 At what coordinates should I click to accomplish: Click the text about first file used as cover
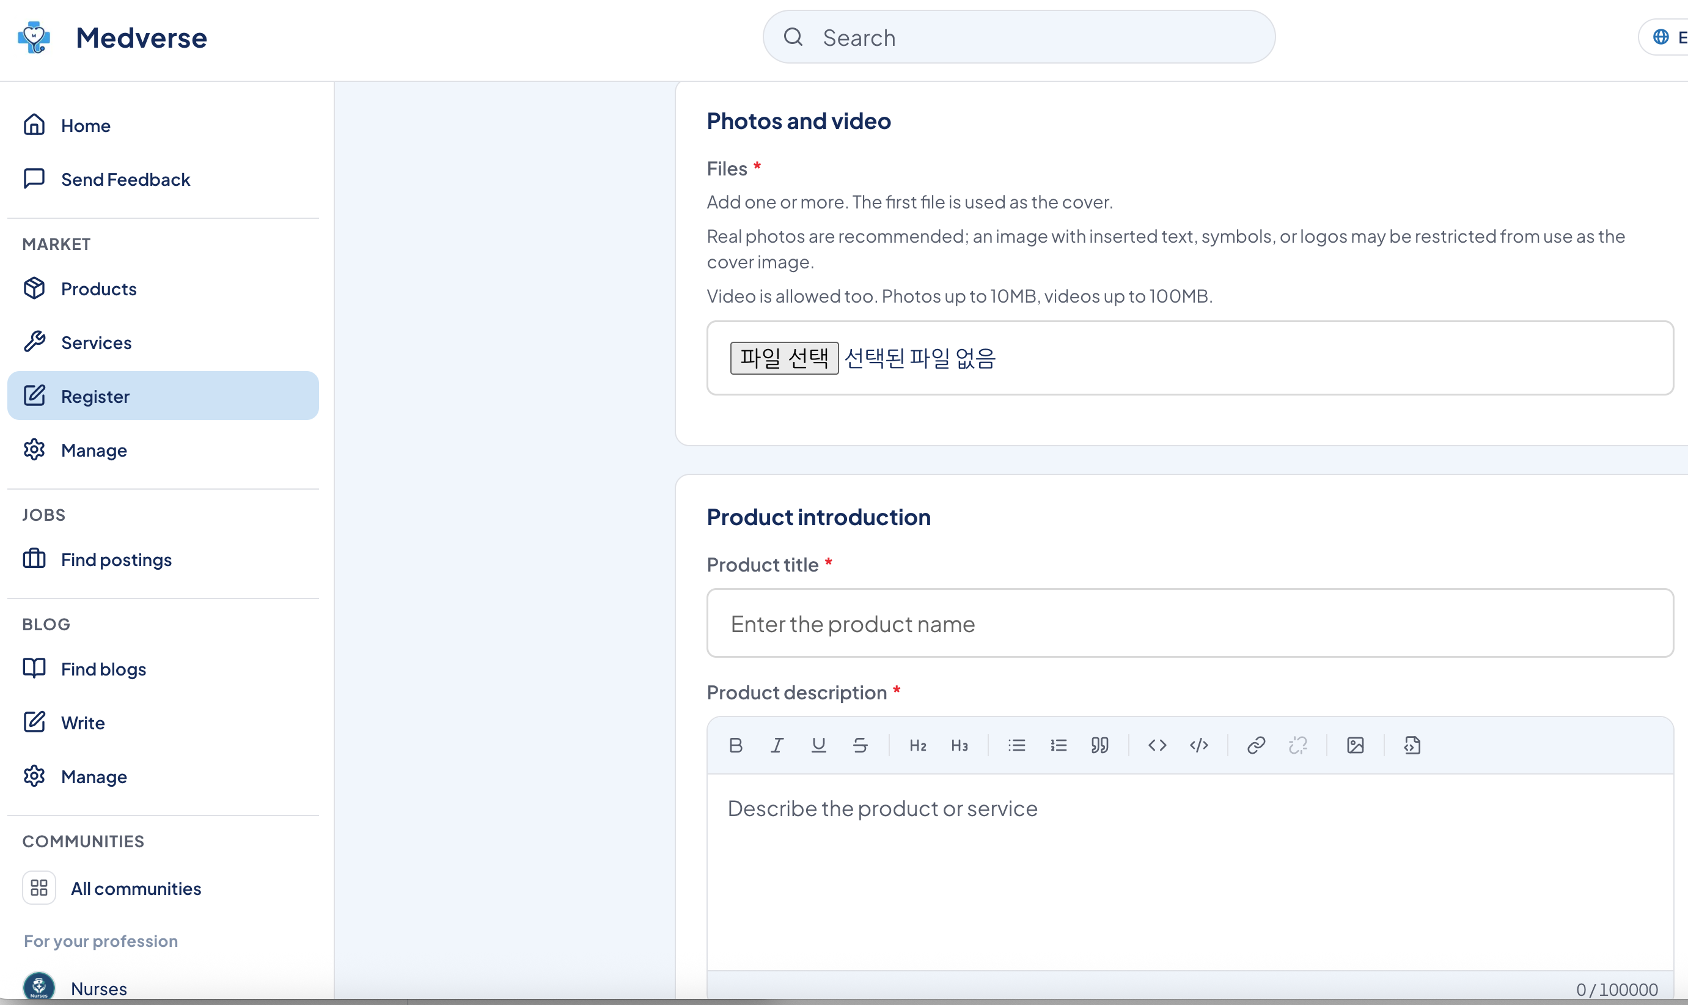point(909,202)
